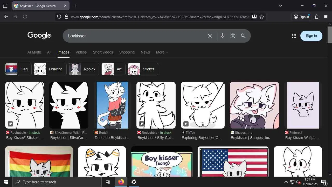
Task: Switch to the All results tab
Action: point(49,52)
